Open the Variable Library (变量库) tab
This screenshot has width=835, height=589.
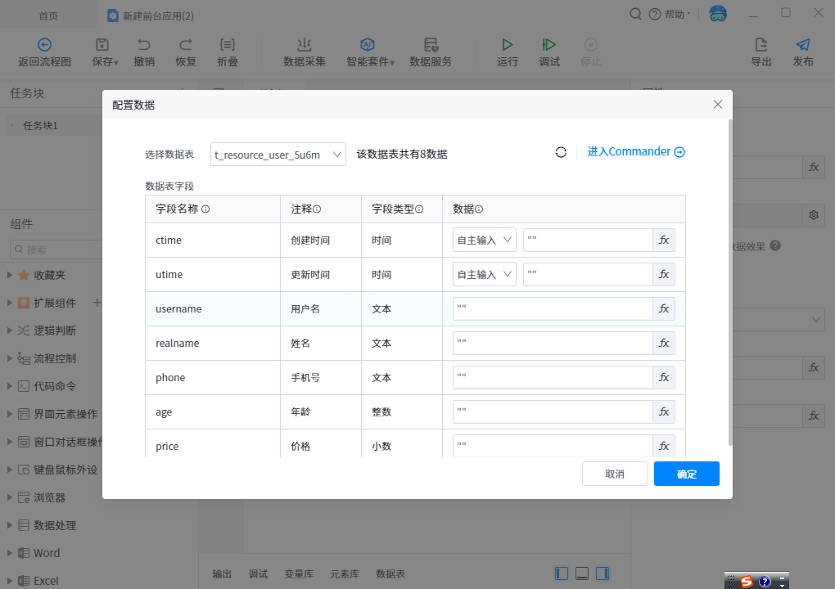tap(299, 574)
